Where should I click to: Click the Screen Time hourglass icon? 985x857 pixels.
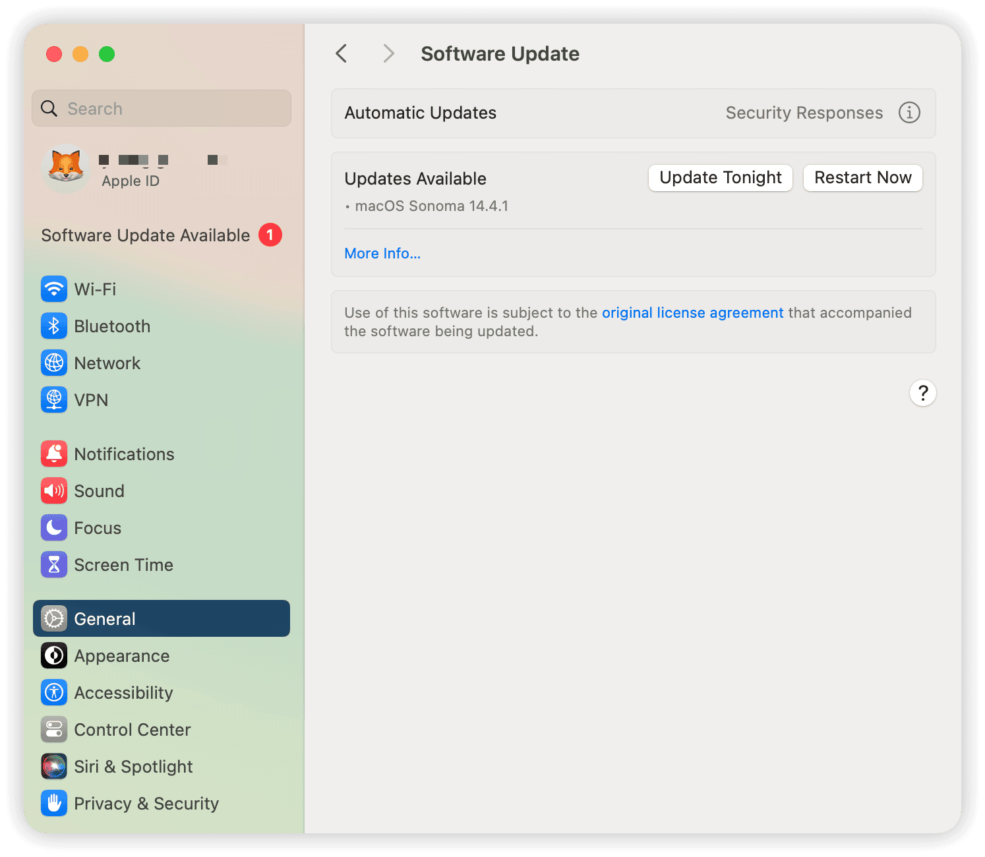click(x=54, y=564)
